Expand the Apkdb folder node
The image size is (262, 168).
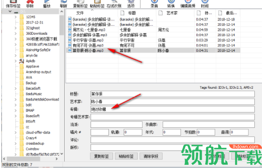[16, 61]
